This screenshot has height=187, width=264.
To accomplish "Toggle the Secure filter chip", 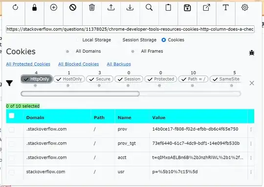I will [100, 79].
